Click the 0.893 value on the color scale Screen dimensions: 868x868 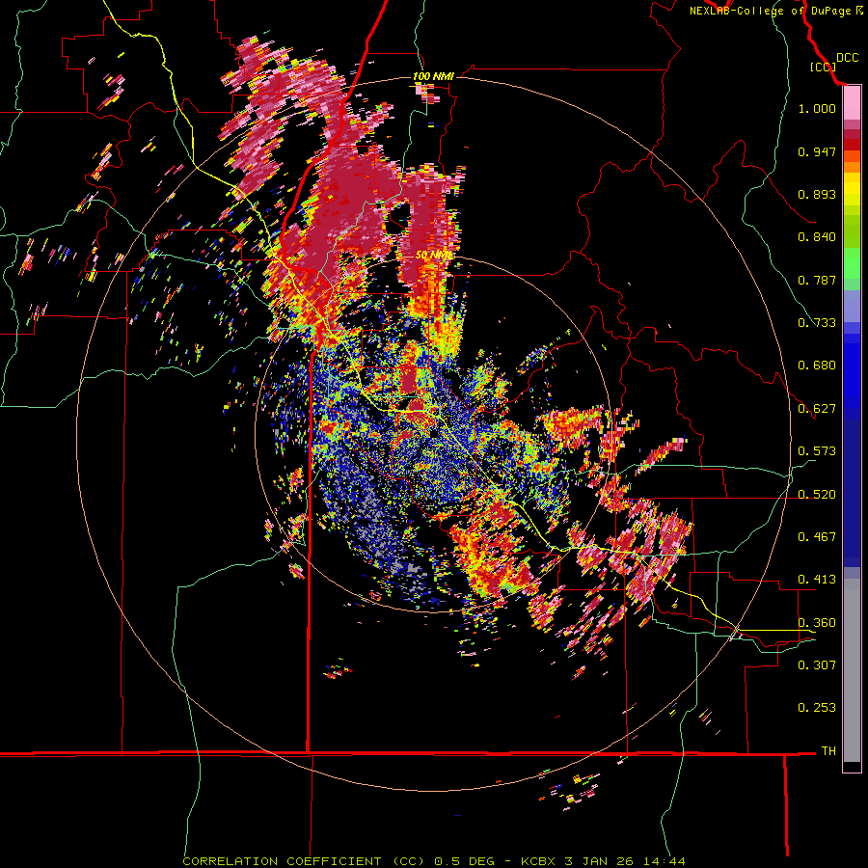coord(817,194)
